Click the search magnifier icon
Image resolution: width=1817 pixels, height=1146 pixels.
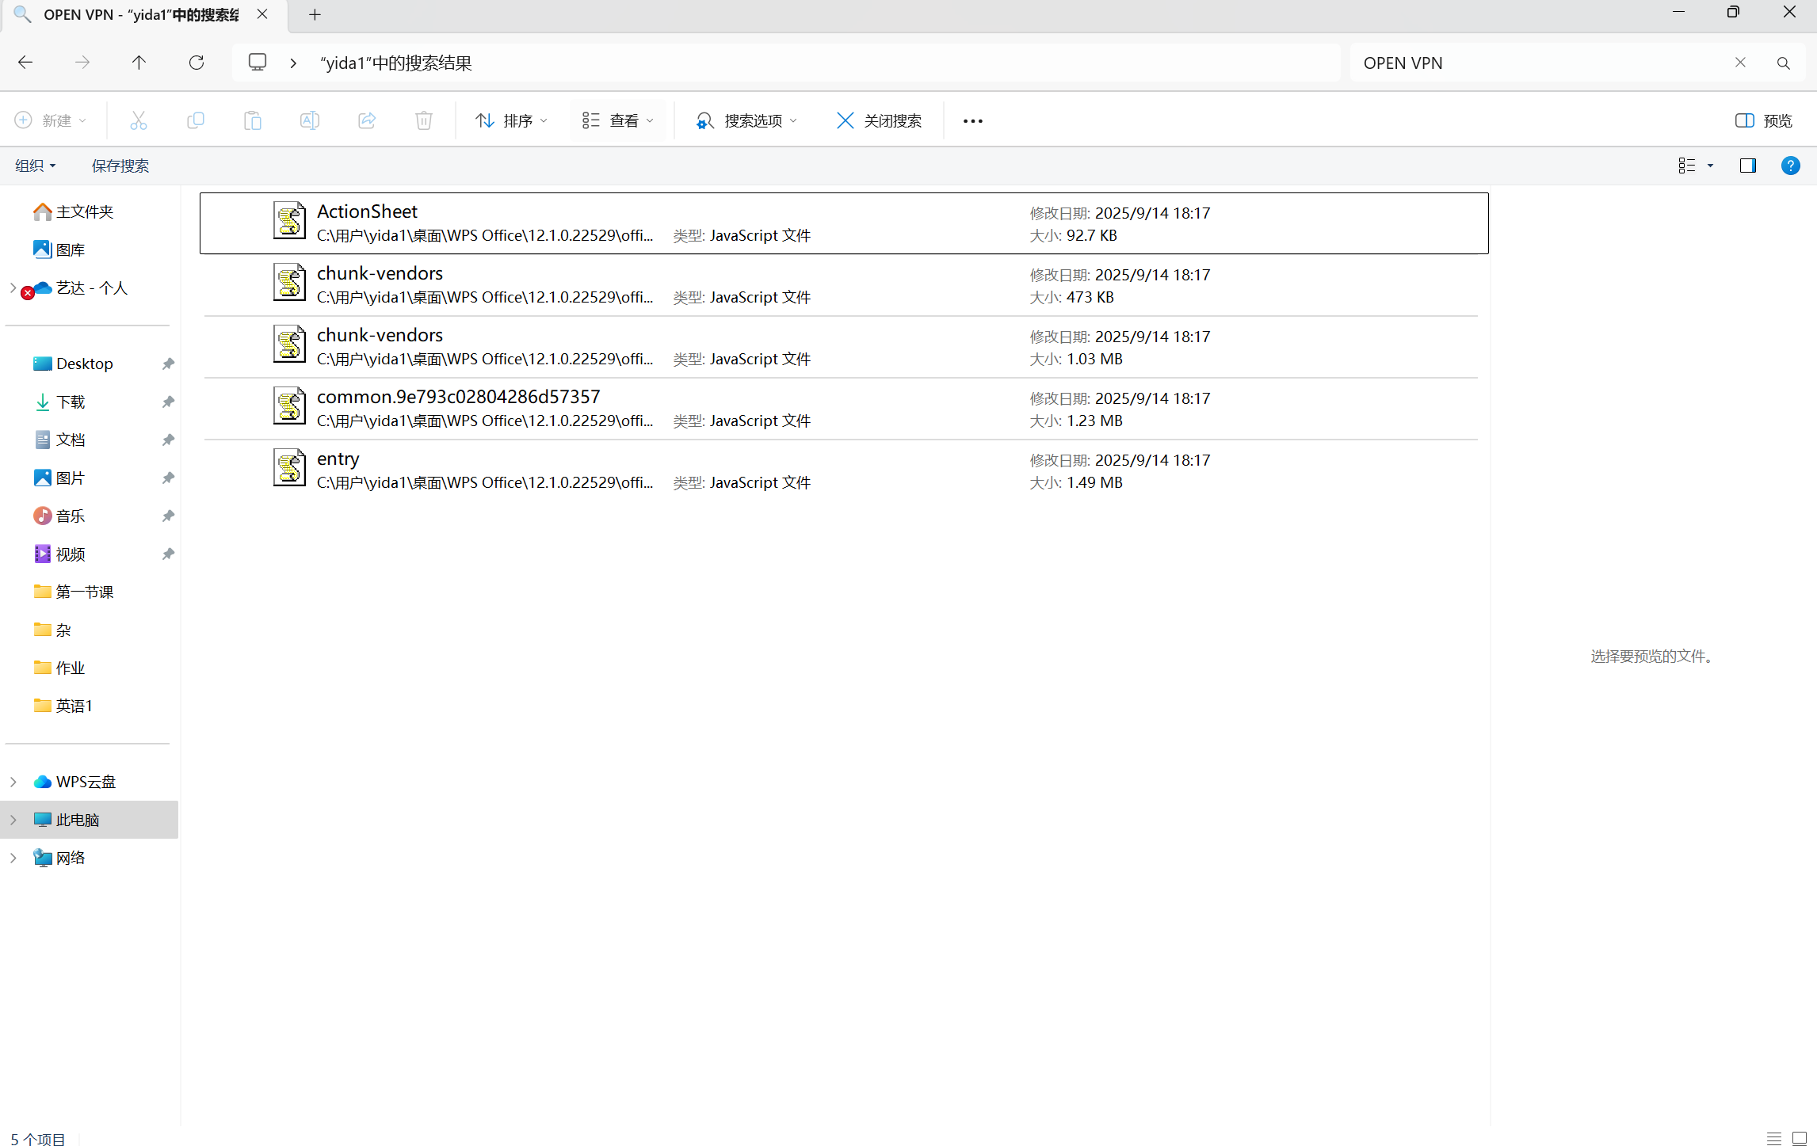(x=1783, y=63)
